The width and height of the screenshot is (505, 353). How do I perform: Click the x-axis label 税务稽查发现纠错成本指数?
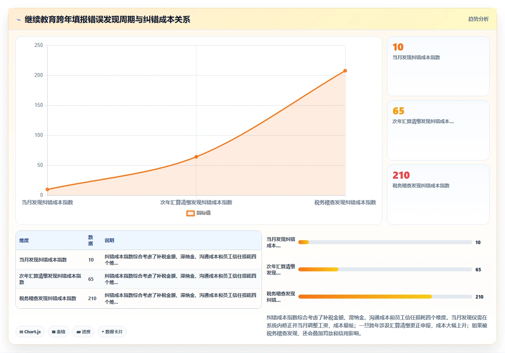coord(345,202)
